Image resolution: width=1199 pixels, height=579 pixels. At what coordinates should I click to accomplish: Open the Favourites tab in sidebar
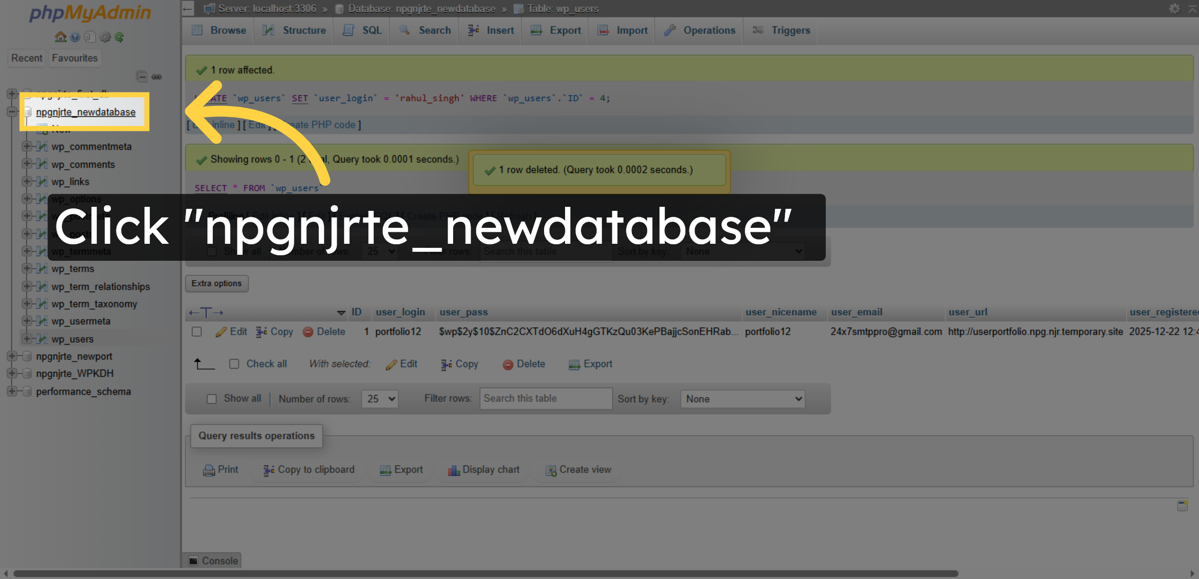click(74, 58)
